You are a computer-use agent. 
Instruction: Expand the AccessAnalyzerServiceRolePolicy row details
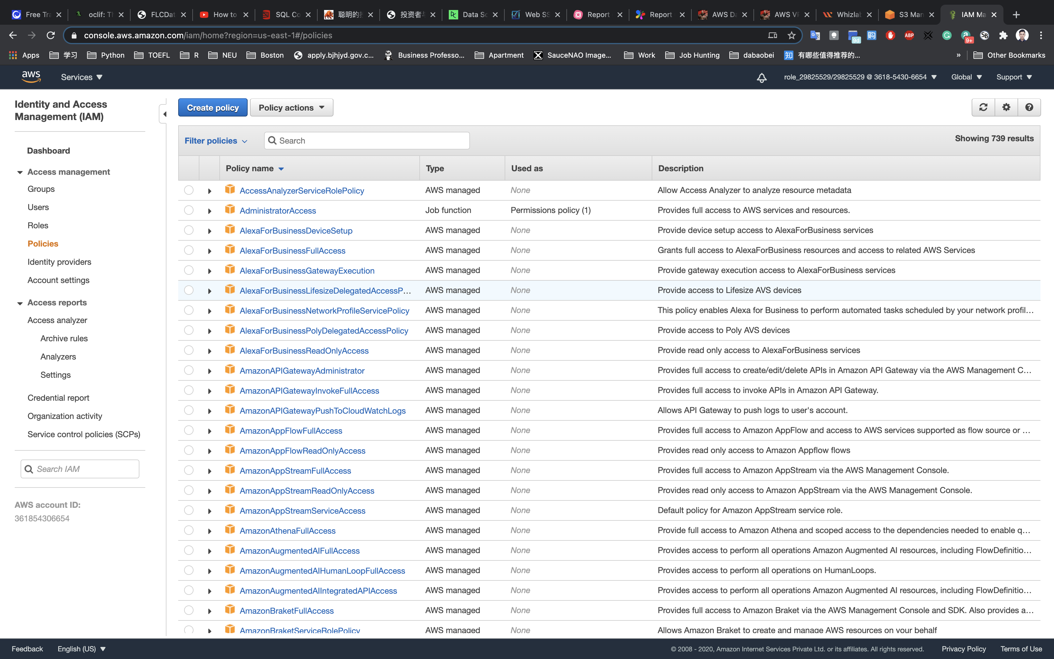[209, 191]
